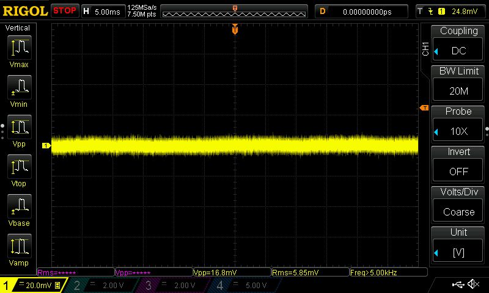Select the channel 3 label at 2.00 V

point(173,285)
